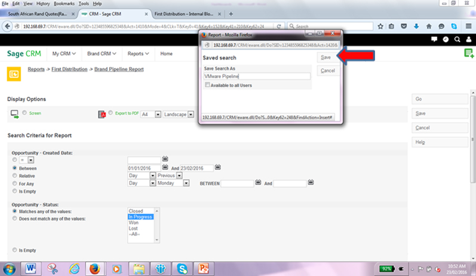Open calendar picker for 01/01/2016 date
476x276 pixels.
pos(165,167)
